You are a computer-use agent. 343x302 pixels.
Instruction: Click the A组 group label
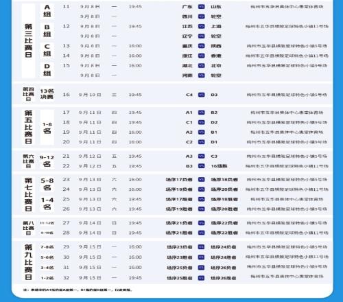coord(47,11)
